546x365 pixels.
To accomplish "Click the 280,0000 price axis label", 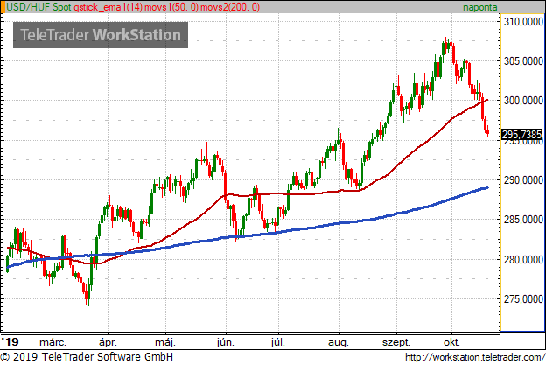I will click(523, 259).
